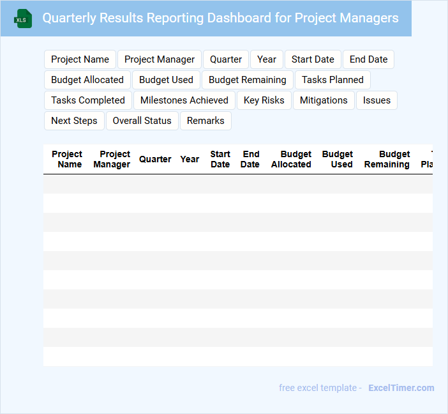Click the Key Risks tag
Viewport: 448px width, 414px height.
(264, 100)
